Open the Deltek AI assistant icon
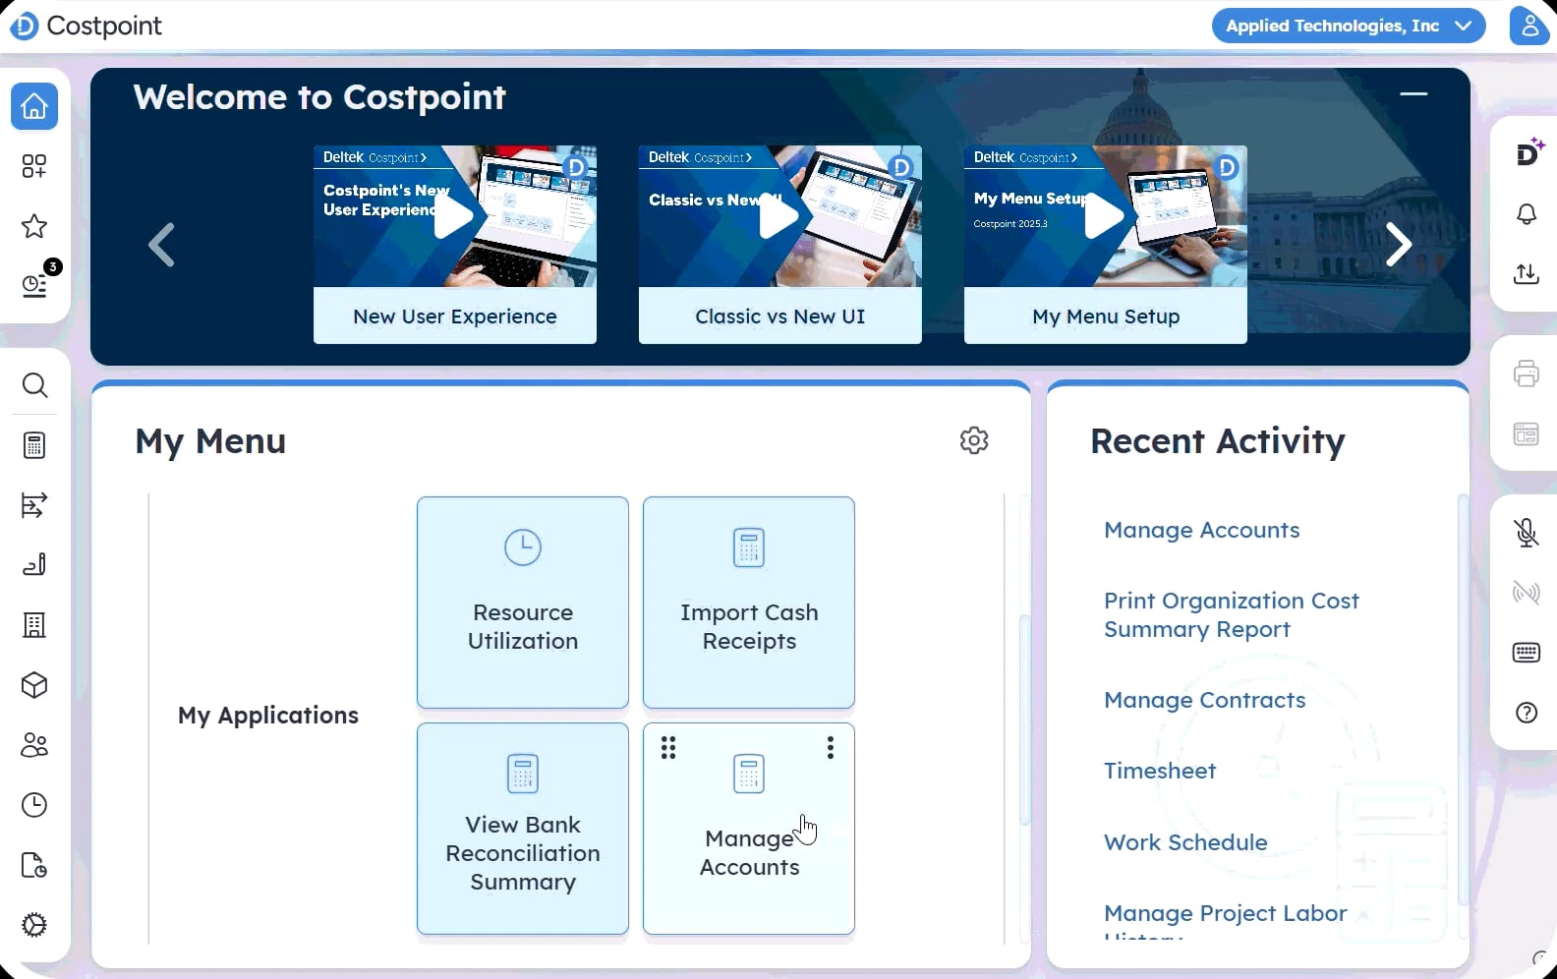Viewport: 1557px width, 979px height. [1528, 152]
